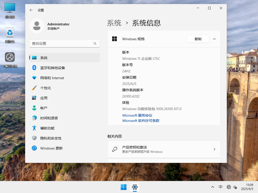Screen dimensions: 258x193
Task: Click the Settings gear on taskbar
Action: pyautogui.click(x=135, y=187)
